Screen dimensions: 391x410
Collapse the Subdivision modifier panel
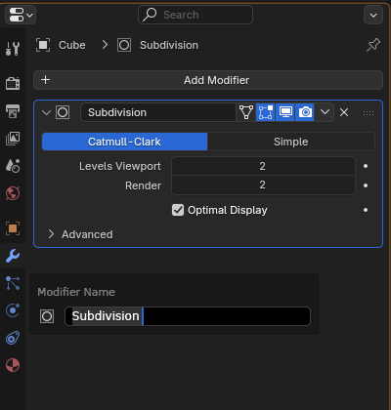pyautogui.click(x=46, y=112)
